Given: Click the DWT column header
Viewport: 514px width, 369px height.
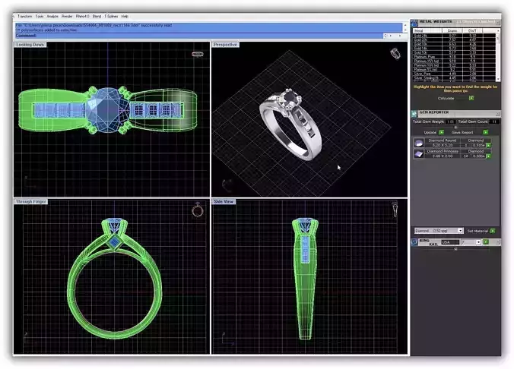Looking at the screenshot, I should 472,31.
